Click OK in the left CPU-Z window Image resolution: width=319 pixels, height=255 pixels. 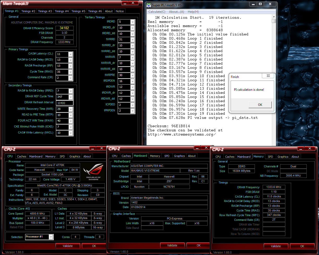[94, 246]
